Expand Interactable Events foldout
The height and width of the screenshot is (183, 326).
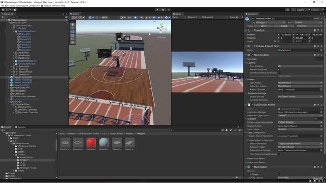[246, 163]
